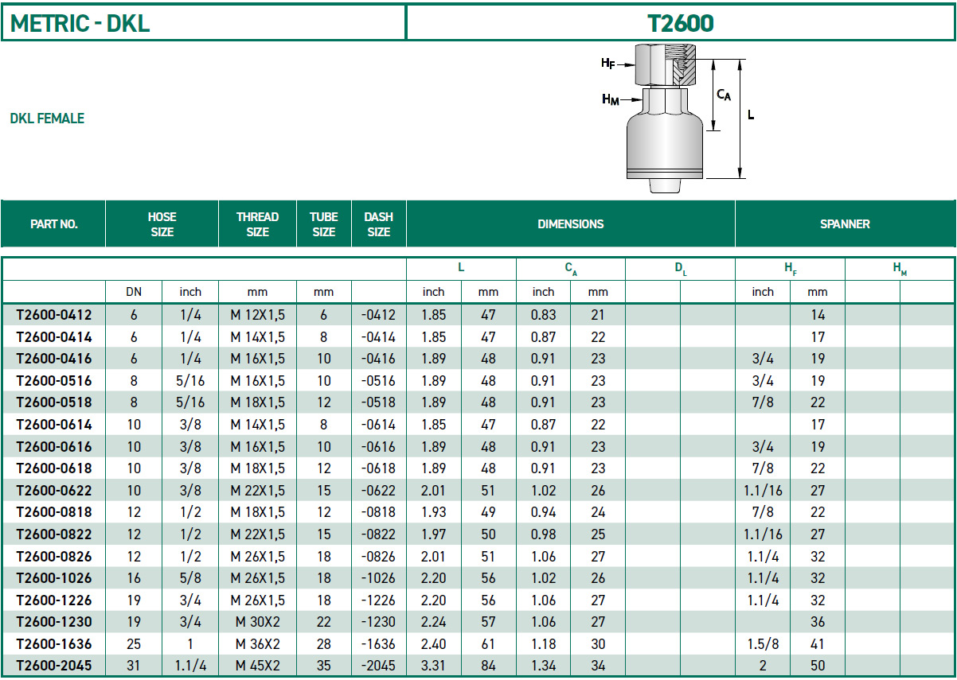Viewport: 957px width, 680px height.
Task: Select thread size M 30X2
Action: (x=257, y=622)
